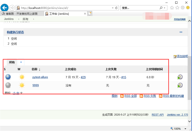Screen dimensions: 192x131
Task: Click the Jenkins breadcrumb link
Action: (x=9, y=19)
